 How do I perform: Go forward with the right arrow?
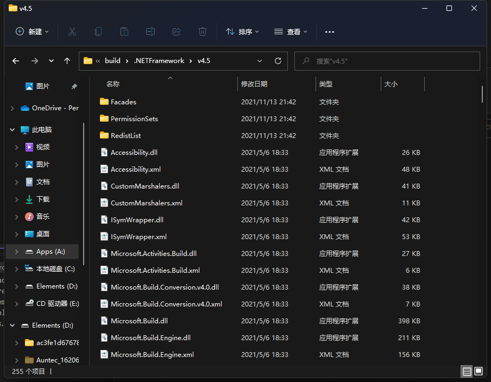click(35, 61)
